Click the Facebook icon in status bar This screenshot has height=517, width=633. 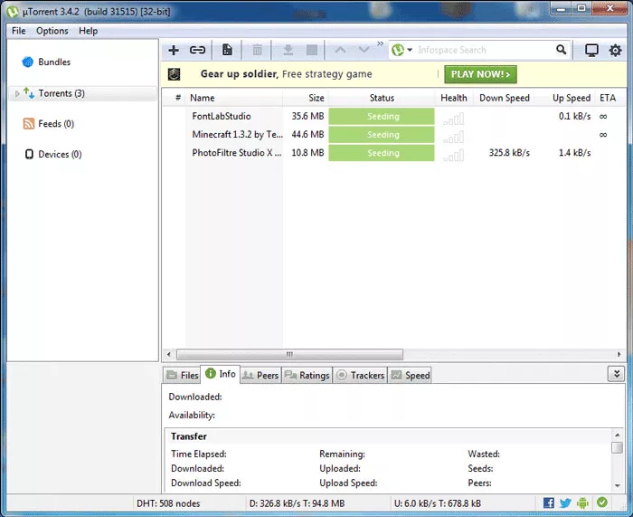(x=549, y=503)
